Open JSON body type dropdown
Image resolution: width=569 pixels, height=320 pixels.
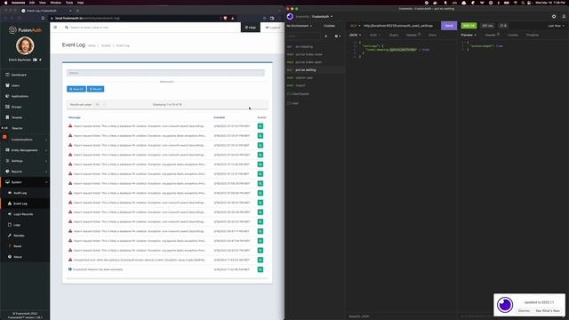pyautogui.click(x=355, y=36)
